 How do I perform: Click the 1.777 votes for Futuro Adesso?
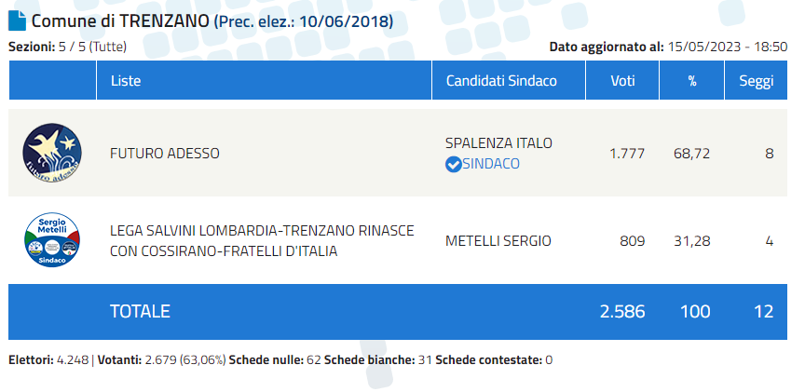pos(627,153)
